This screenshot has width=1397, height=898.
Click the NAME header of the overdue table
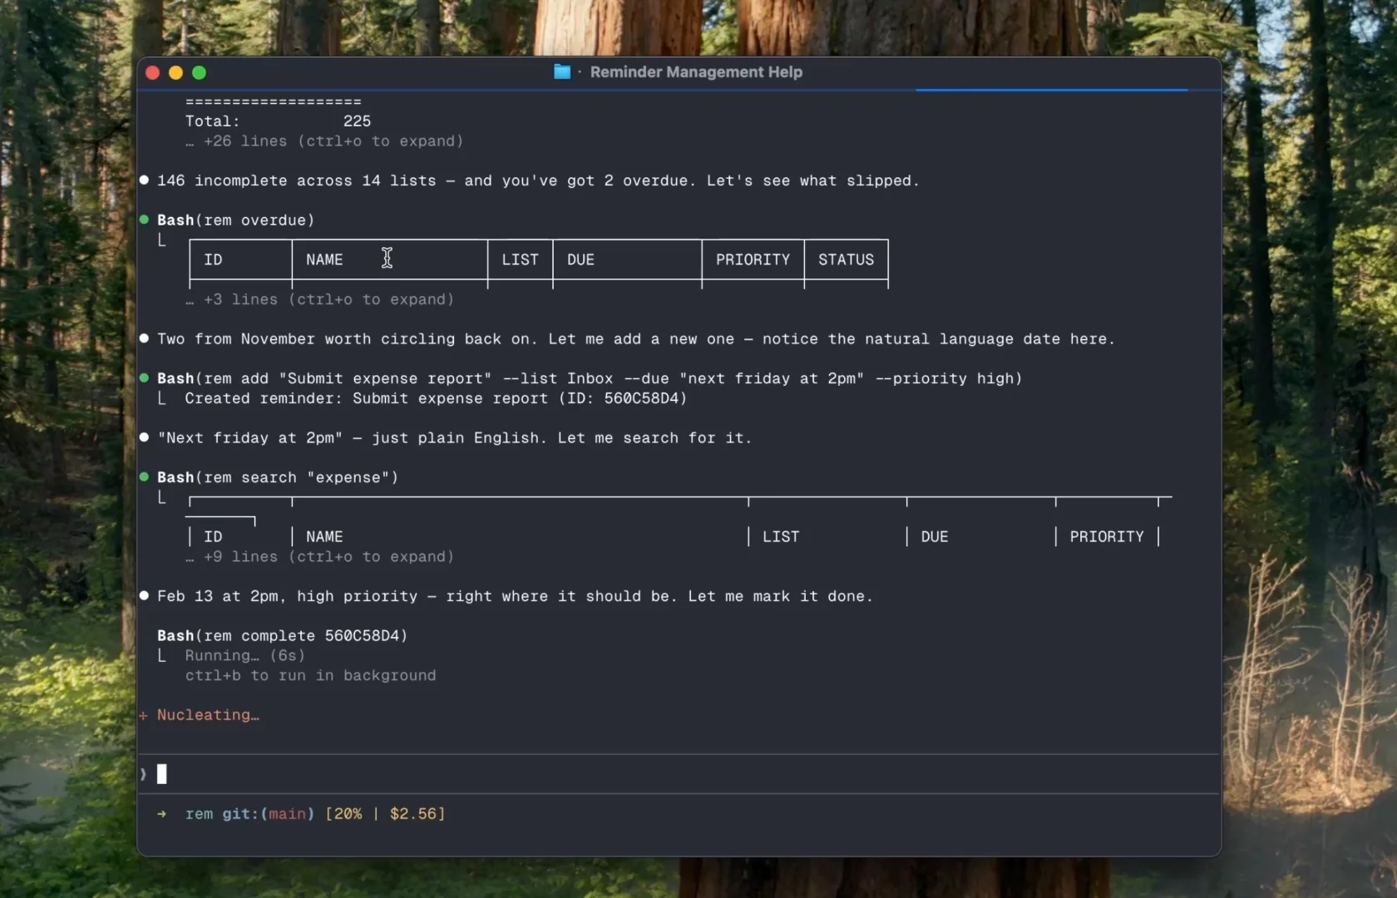pos(325,259)
